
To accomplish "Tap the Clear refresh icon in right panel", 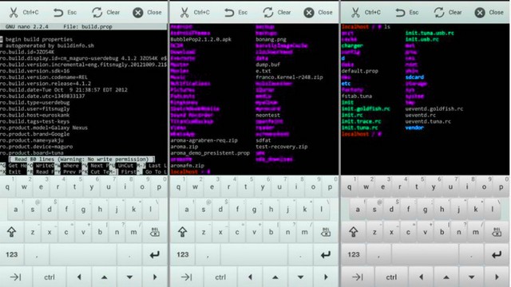I will (x=439, y=13).
